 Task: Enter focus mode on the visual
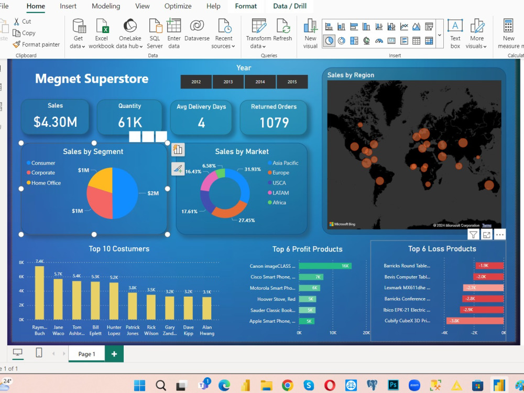coord(487,235)
